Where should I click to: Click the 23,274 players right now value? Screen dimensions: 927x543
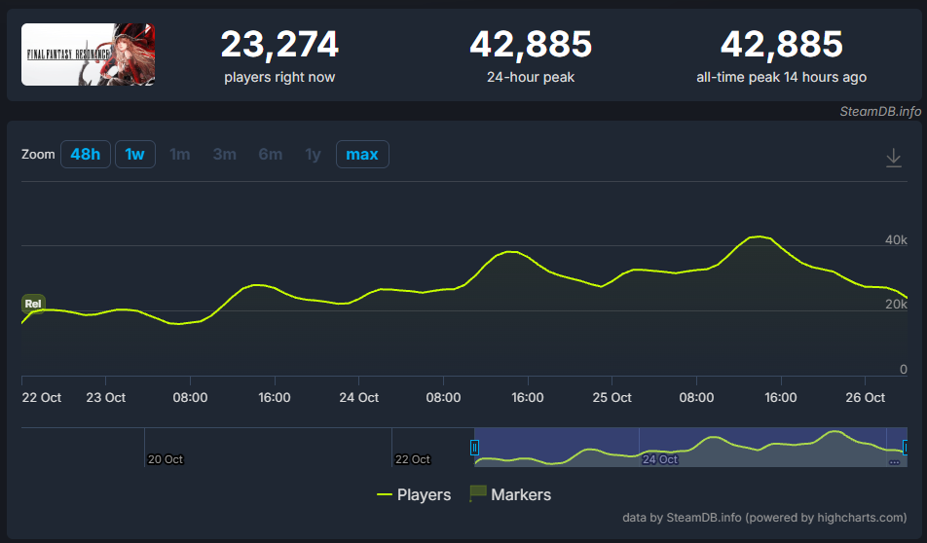pos(279,45)
